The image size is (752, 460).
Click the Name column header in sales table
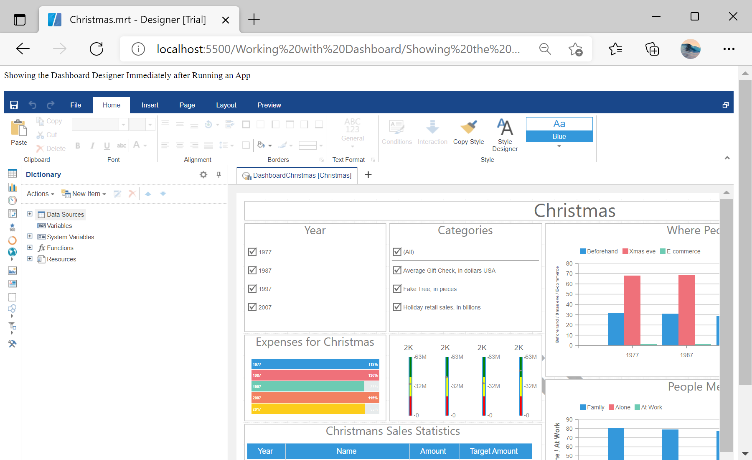(x=347, y=451)
